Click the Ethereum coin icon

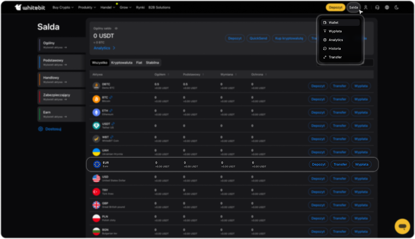click(x=96, y=112)
